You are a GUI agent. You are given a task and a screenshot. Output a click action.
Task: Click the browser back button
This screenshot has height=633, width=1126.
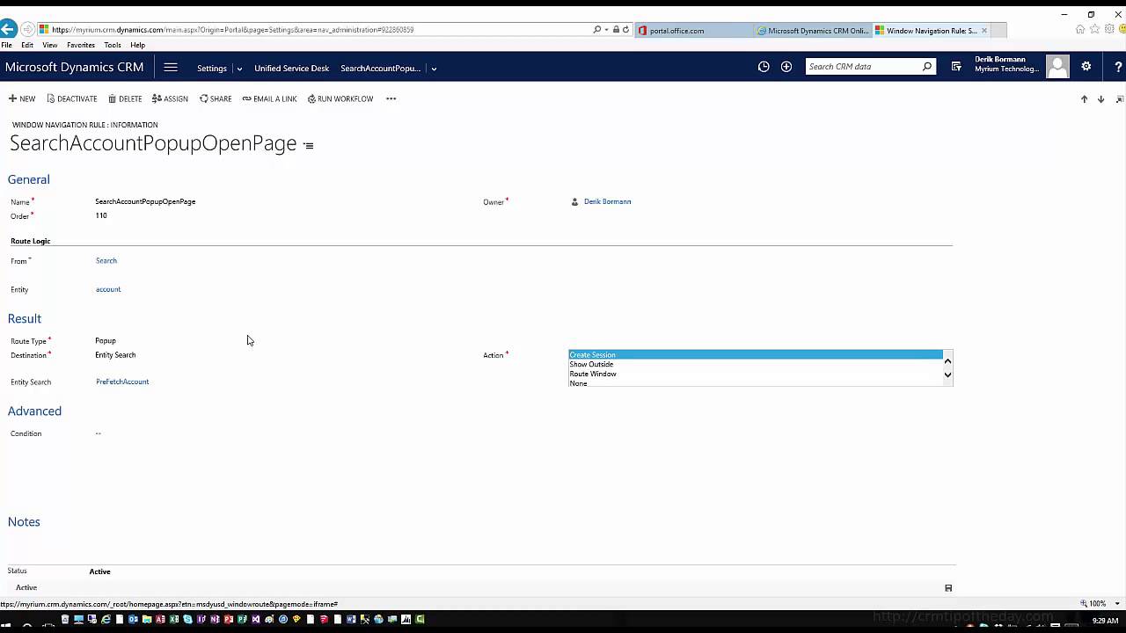pyautogui.click(x=8, y=29)
